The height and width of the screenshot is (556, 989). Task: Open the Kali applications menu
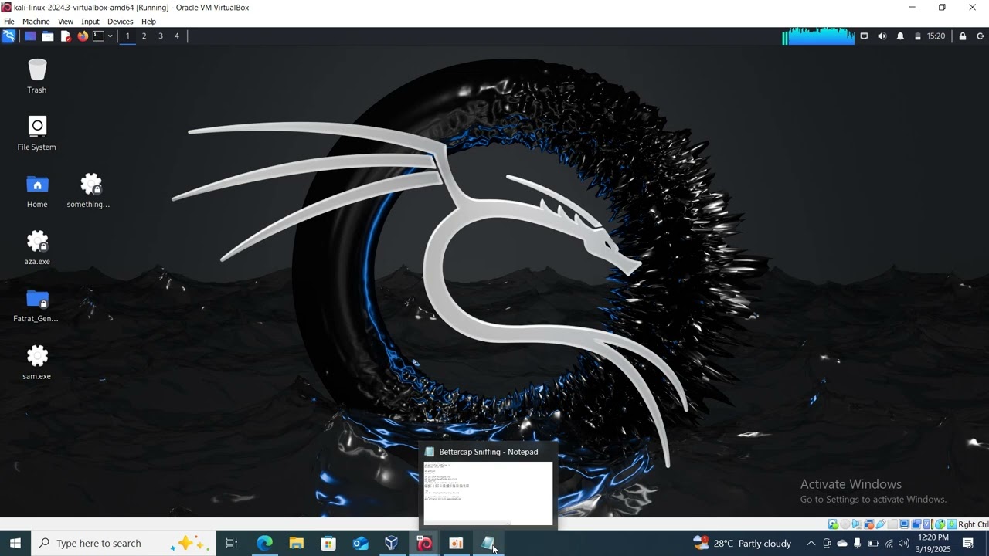point(8,36)
